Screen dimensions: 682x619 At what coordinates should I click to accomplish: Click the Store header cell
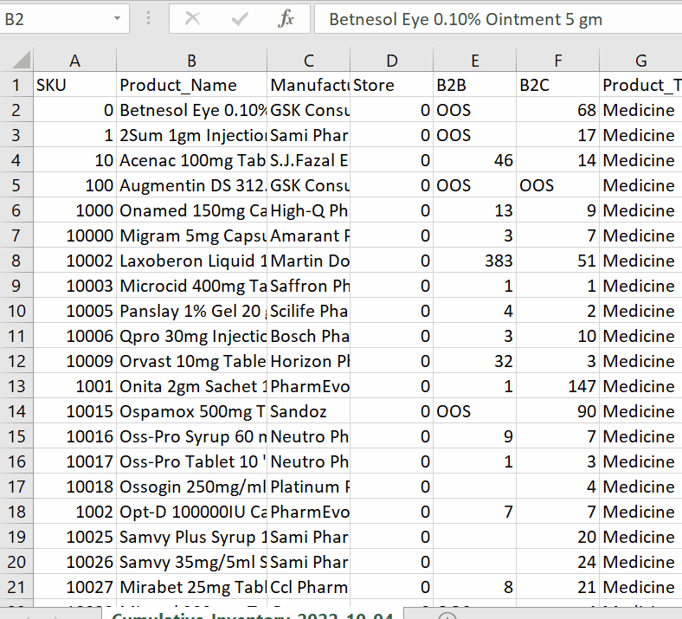click(x=391, y=85)
